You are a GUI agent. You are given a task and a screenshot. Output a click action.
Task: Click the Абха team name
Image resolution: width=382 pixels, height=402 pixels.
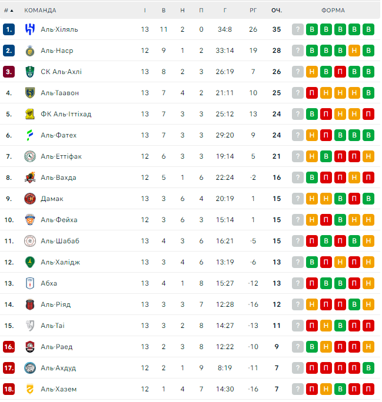49,283
